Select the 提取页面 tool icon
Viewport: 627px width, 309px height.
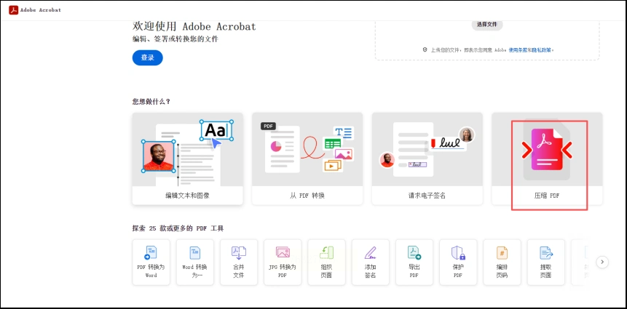pos(546,252)
